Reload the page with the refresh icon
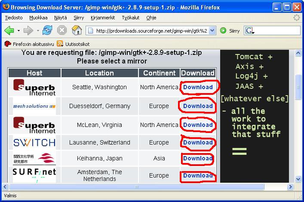This screenshot has height=202, width=304. pos(47,30)
